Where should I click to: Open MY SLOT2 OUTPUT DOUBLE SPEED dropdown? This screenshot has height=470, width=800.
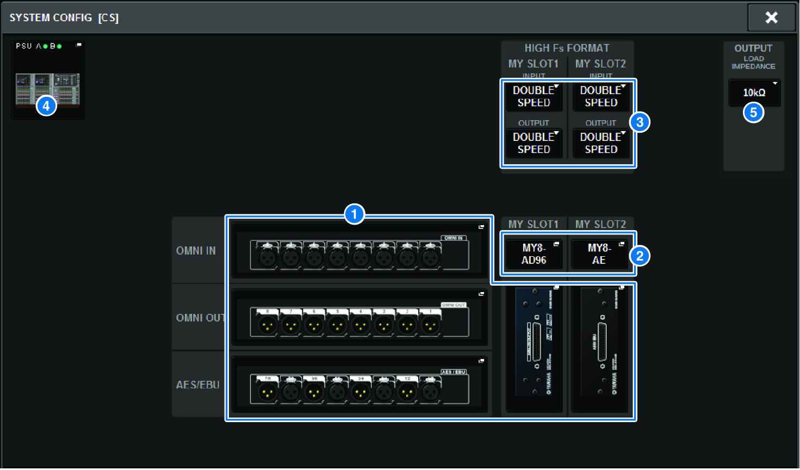coord(601,143)
